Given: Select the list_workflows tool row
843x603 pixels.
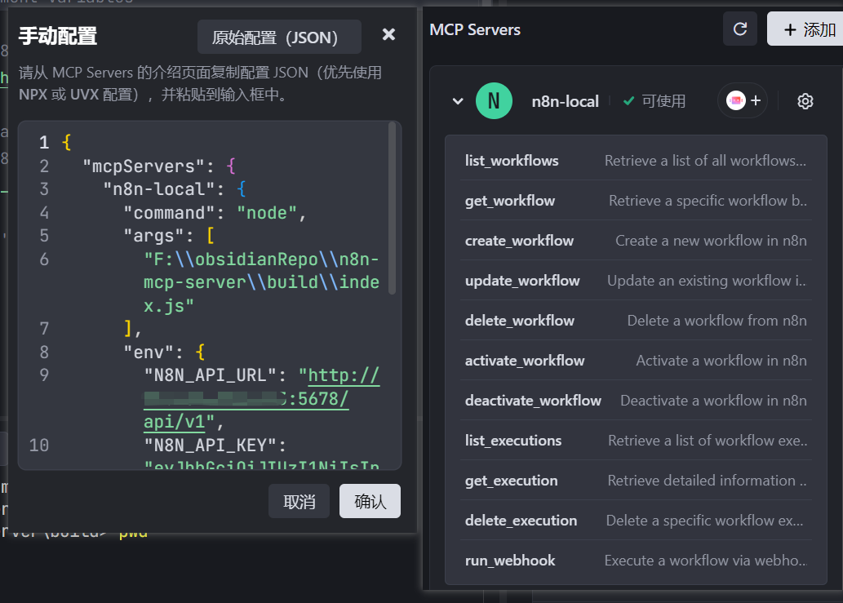Looking at the screenshot, I should pyautogui.click(x=636, y=161).
